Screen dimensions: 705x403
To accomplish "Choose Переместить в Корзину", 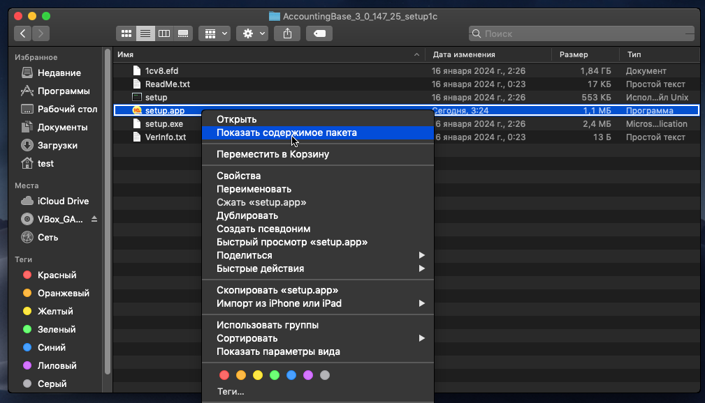I will 318,154.
